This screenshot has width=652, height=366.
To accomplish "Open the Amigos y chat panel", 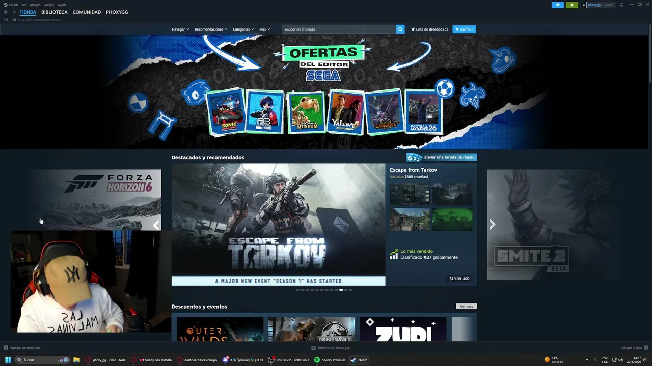I will point(634,348).
